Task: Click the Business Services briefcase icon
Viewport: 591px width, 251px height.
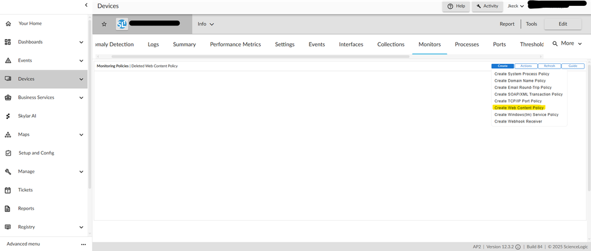Action: click(x=8, y=97)
